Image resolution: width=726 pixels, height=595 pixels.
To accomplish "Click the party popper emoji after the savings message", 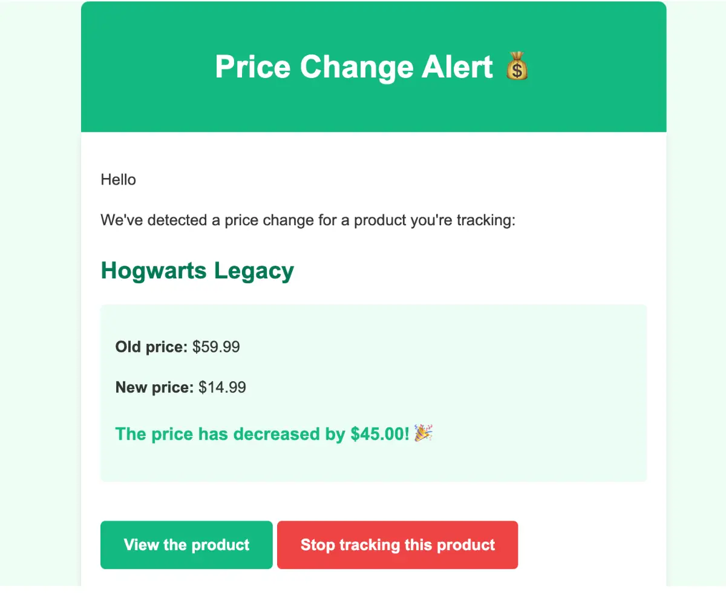I will pyautogui.click(x=423, y=433).
